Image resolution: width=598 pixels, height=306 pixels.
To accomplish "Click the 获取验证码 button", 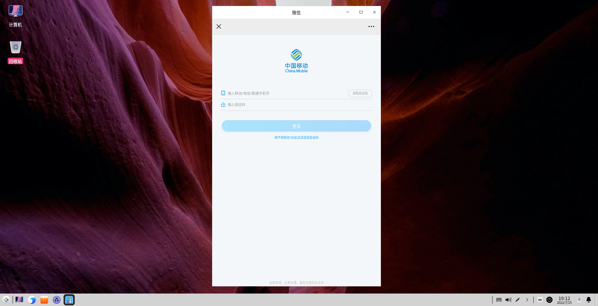I will tap(360, 93).
